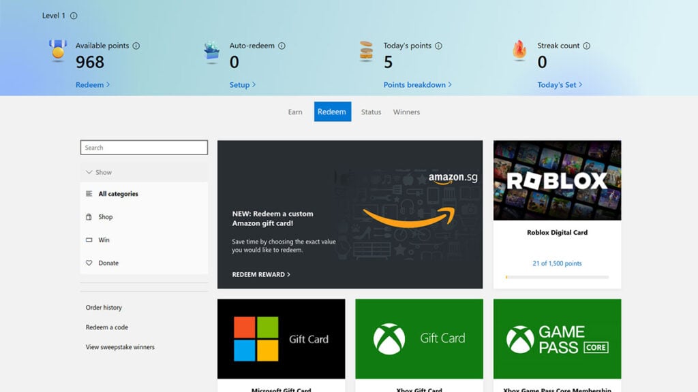
Task: Switch to the Earn tab
Action: pos(295,112)
